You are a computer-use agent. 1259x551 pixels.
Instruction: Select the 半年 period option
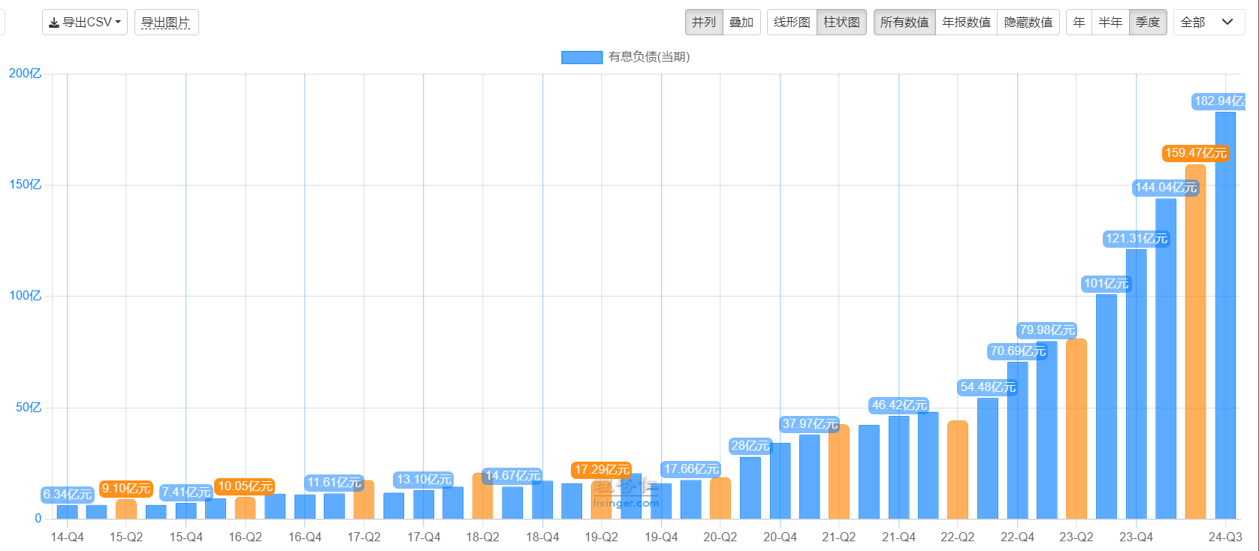pos(1110,23)
